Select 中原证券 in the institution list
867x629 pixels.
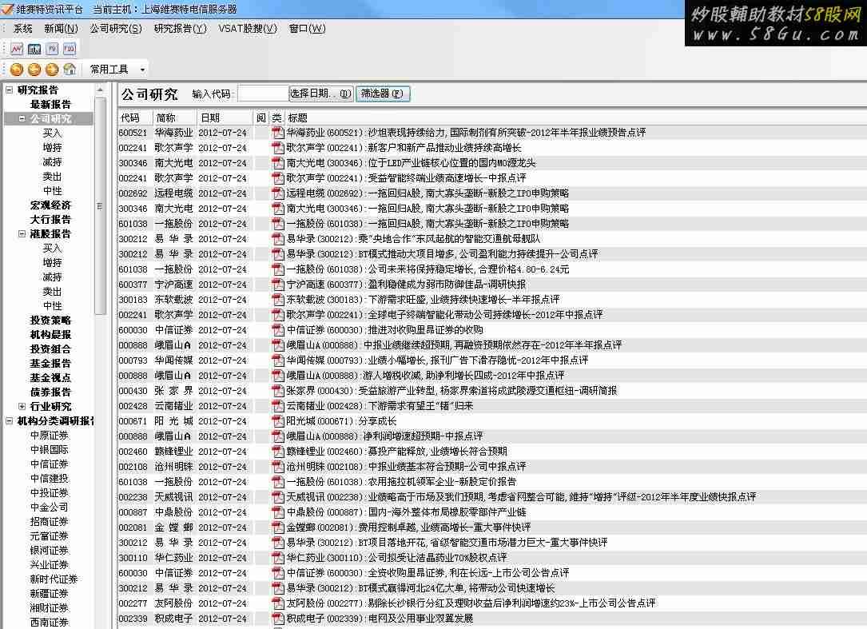(x=50, y=436)
